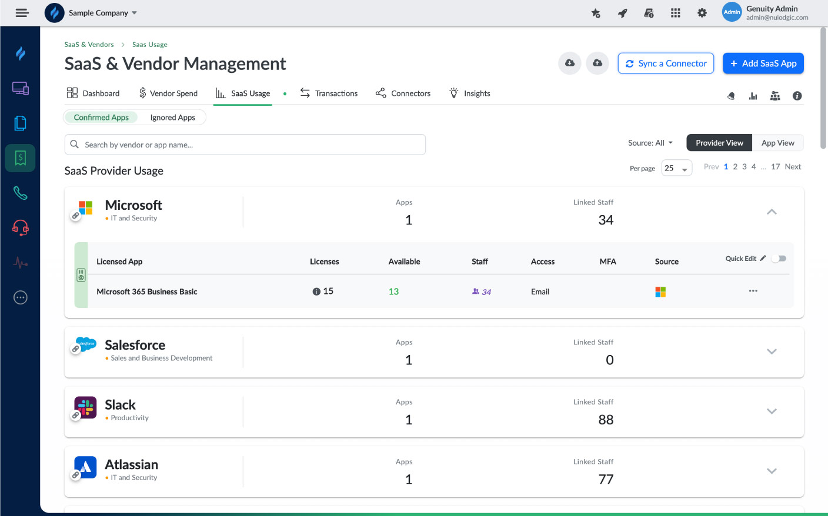
Task: Go to page 2 of results
Action: pos(735,167)
